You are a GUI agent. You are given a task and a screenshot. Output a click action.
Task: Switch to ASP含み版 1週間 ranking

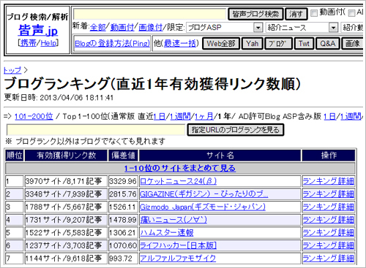[351, 116]
